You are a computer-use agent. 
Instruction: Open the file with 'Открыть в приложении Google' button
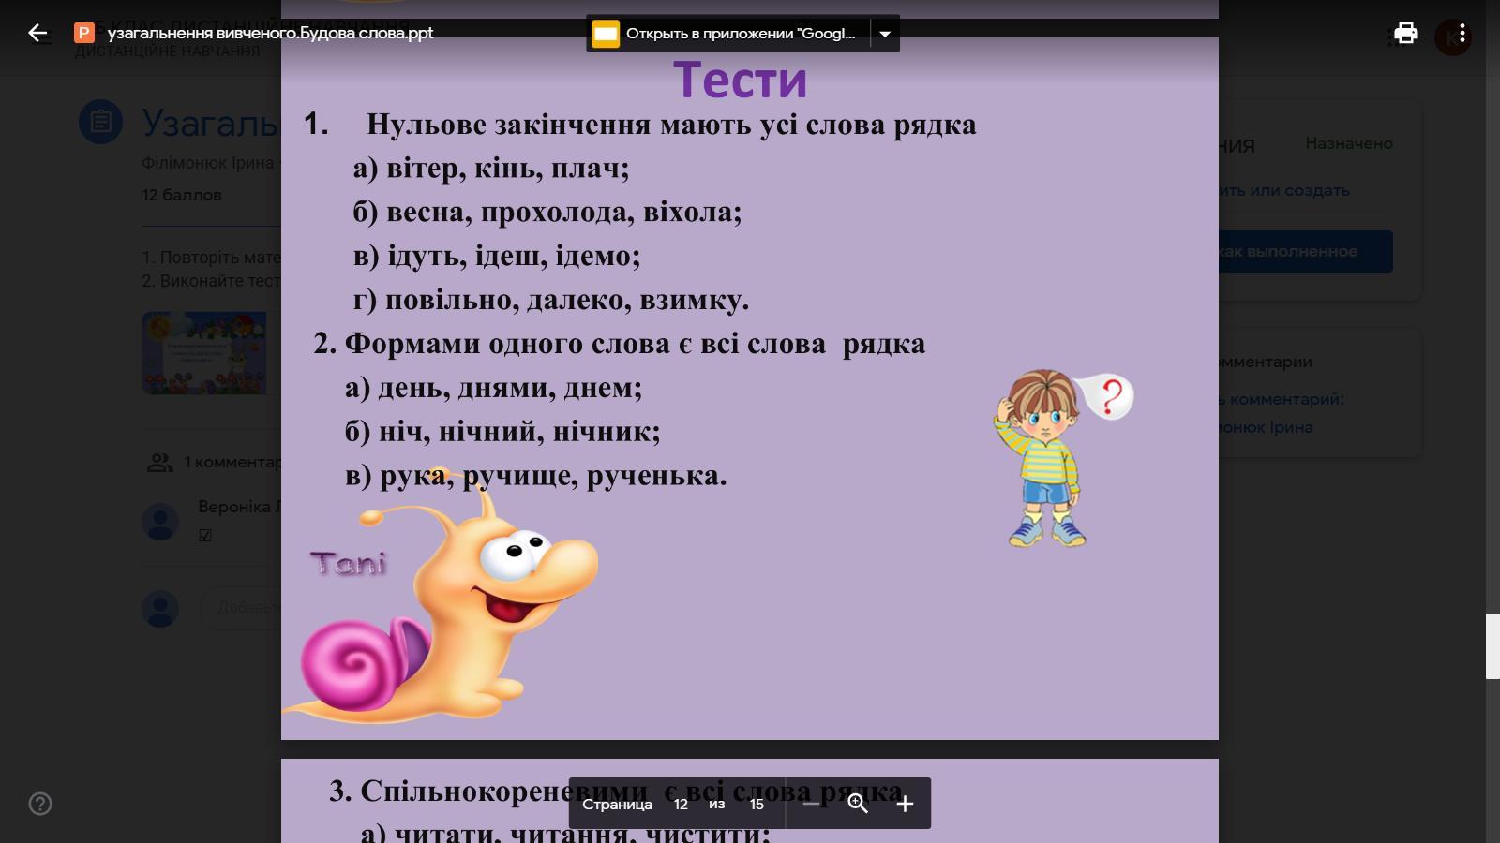(728, 34)
